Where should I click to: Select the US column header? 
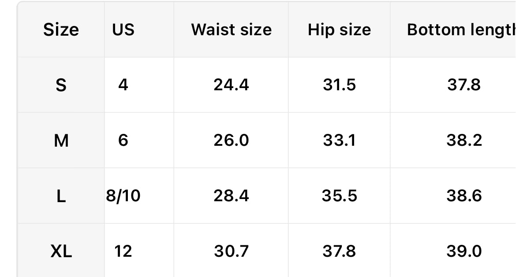point(123,30)
